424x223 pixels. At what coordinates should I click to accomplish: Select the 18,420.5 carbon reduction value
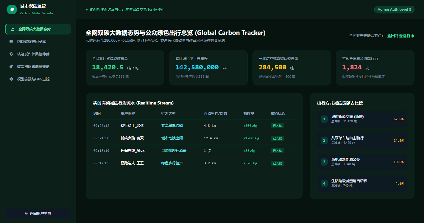coord(107,68)
